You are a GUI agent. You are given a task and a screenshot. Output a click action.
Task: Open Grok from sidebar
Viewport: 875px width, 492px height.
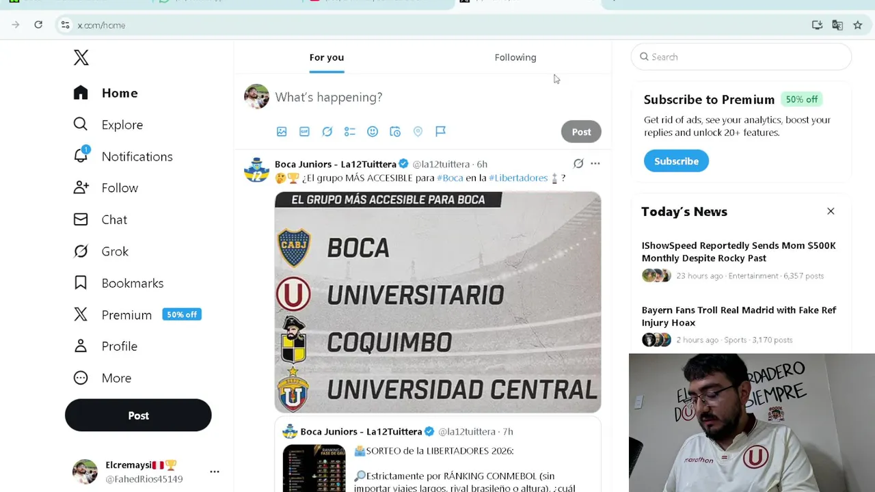(101, 251)
